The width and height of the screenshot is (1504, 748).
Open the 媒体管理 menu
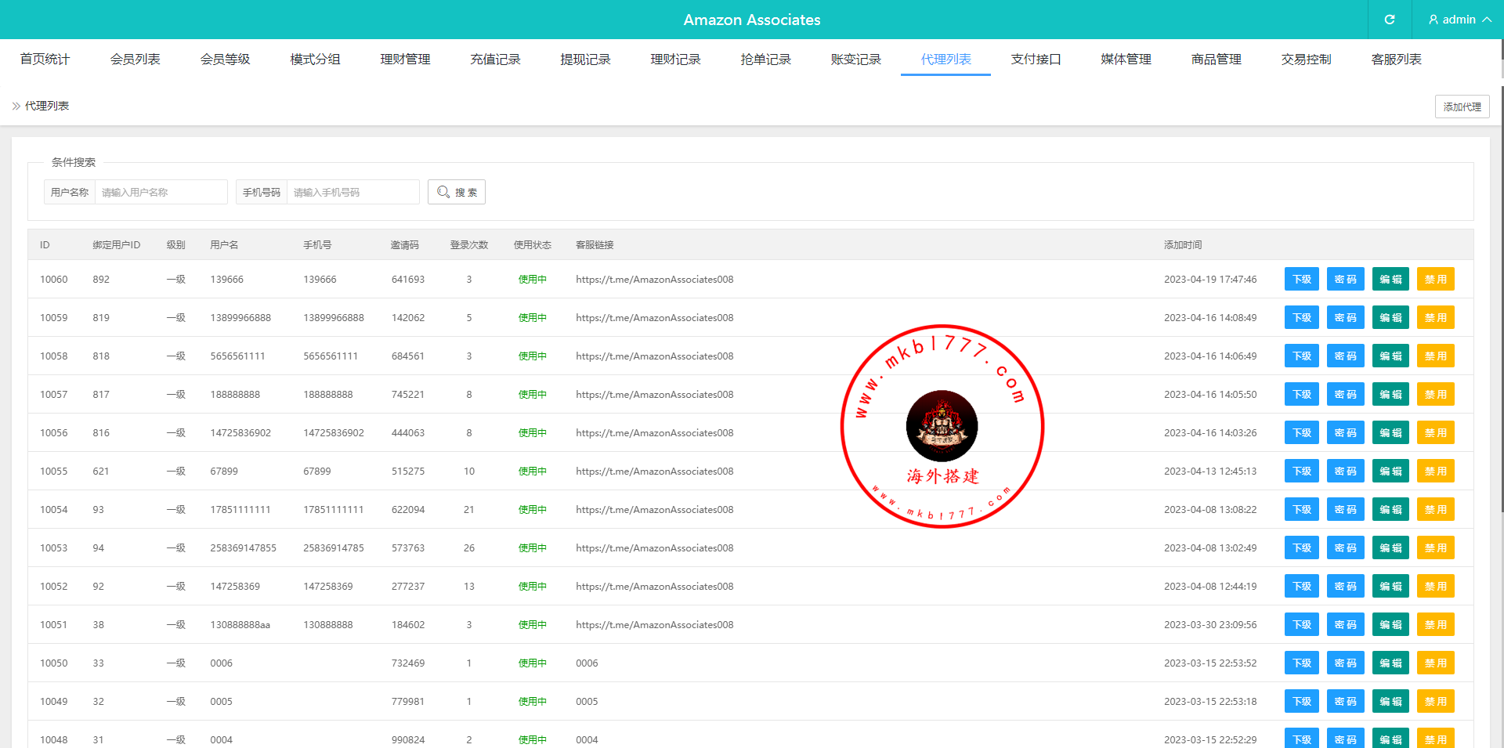click(1126, 60)
